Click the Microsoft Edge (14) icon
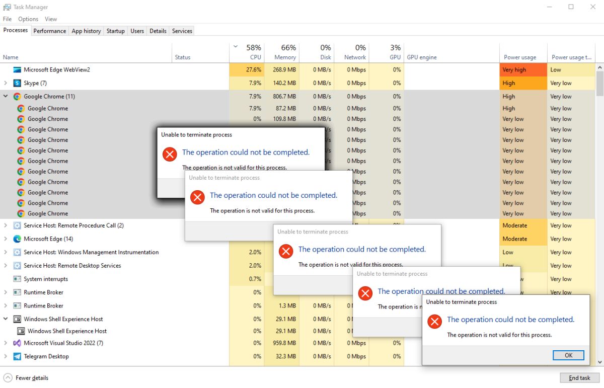 click(x=17, y=239)
